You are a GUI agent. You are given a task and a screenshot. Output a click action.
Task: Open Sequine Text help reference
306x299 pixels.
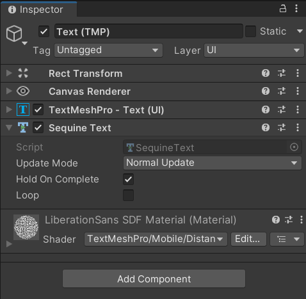coord(266,127)
